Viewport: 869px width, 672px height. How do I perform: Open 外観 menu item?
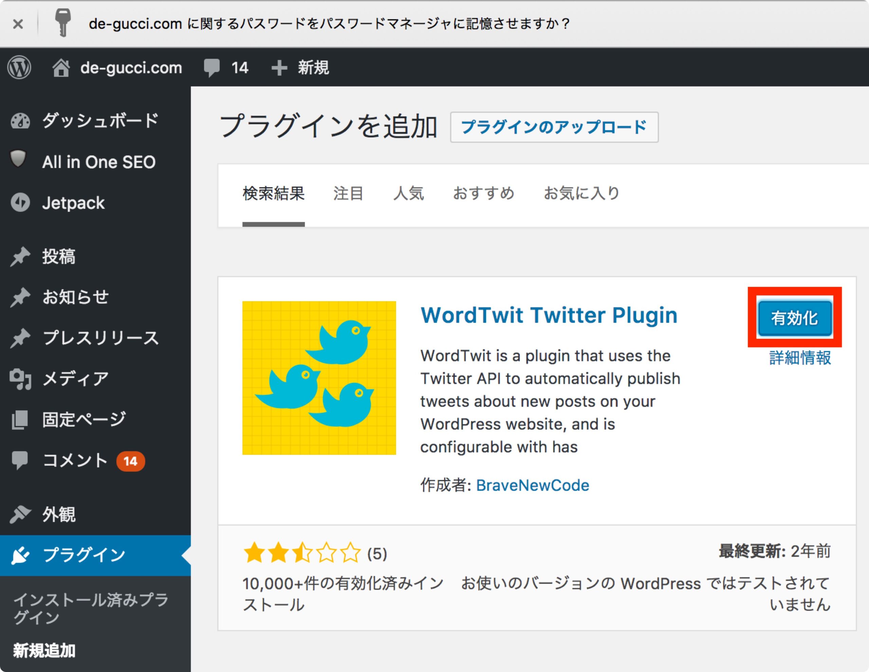pyautogui.click(x=59, y=515)
